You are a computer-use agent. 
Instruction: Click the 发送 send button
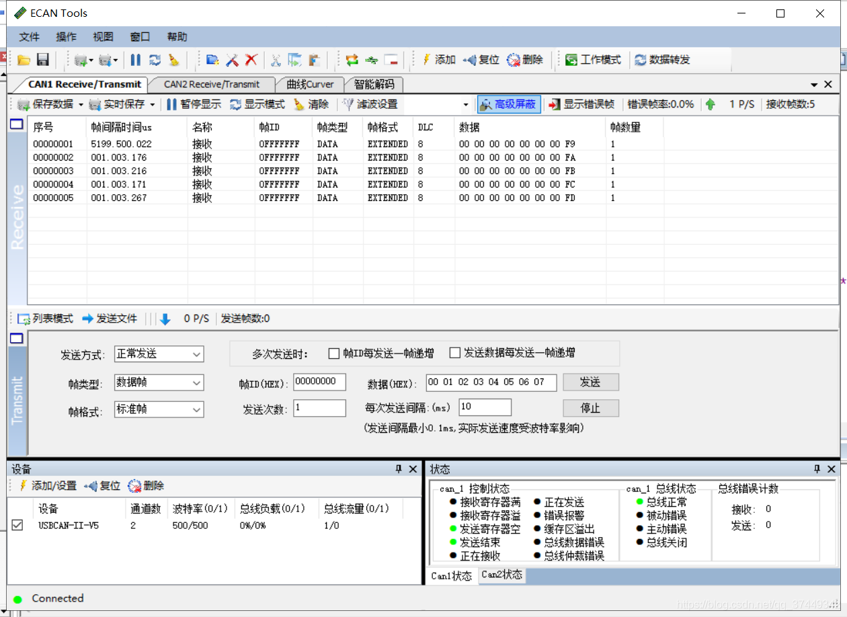[590, 382]
